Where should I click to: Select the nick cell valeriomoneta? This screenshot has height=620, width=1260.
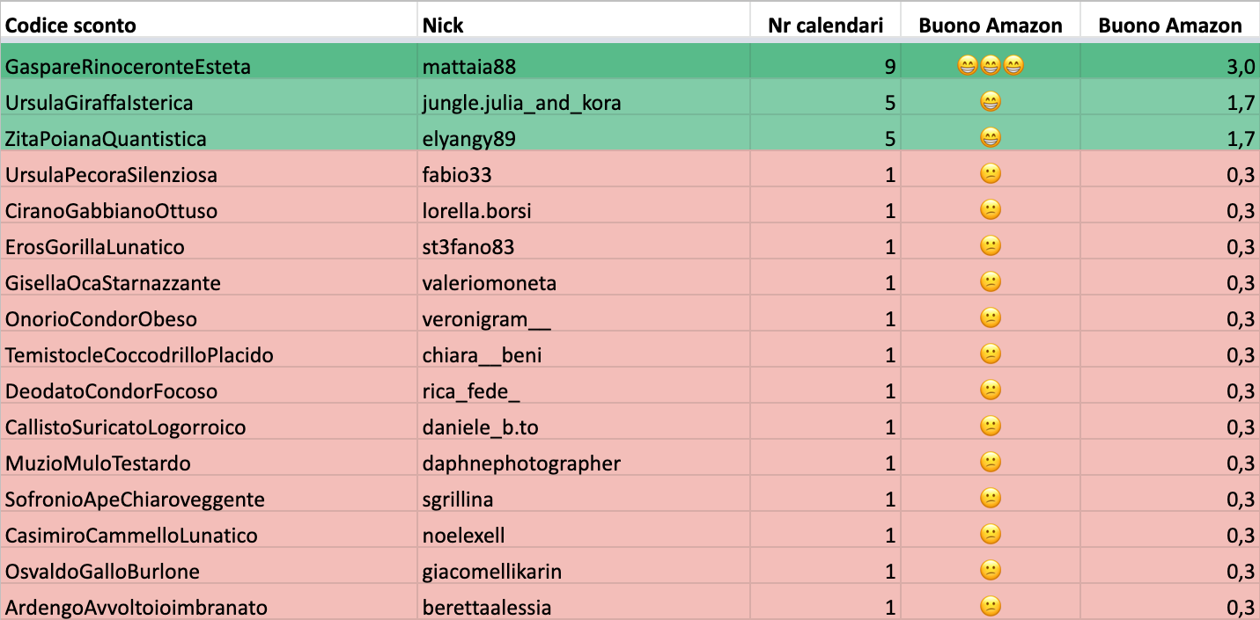pyautogui.click(x=584, y=282)
